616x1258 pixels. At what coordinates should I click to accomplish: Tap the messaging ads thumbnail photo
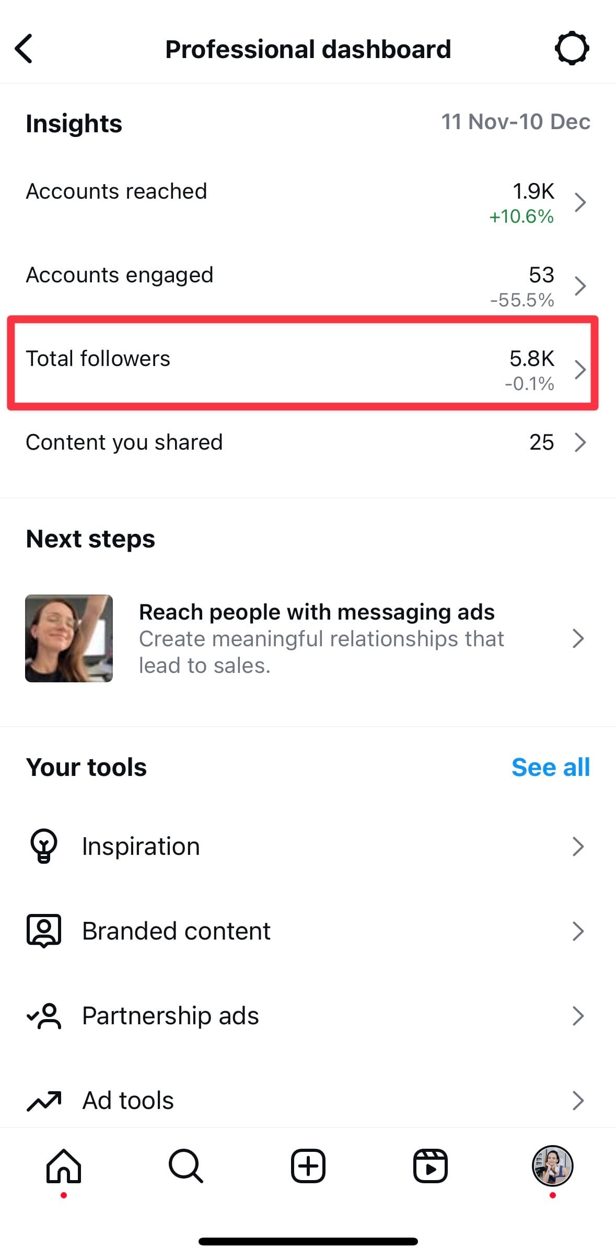(x=69, y=638)
